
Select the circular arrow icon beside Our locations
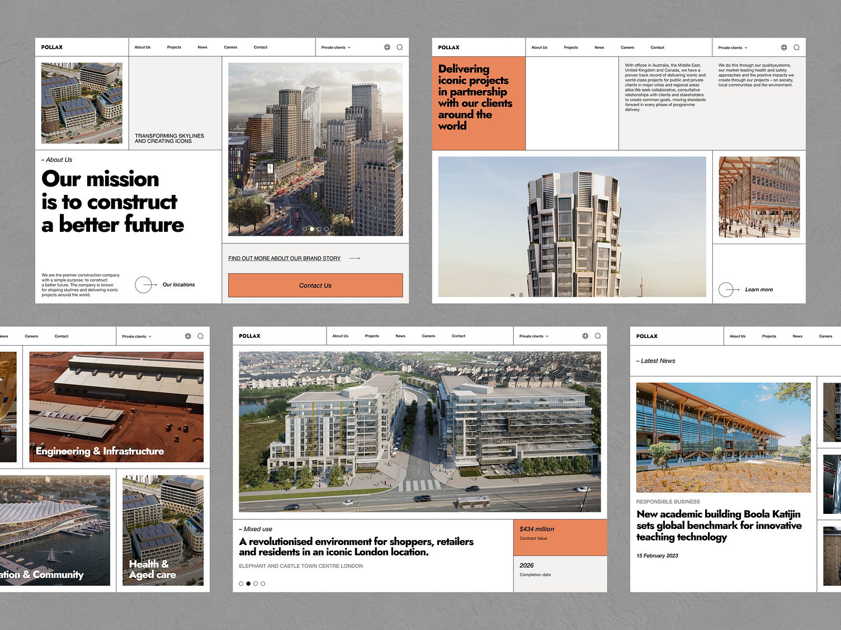pyautogui.click(x=145, y=284)
